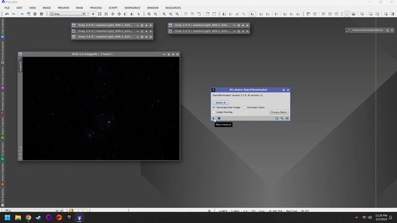The width and height of the screenshot is (397, 223).
Task: Click the Zoom Out magnifier icon
Action: tap(156, 14)
